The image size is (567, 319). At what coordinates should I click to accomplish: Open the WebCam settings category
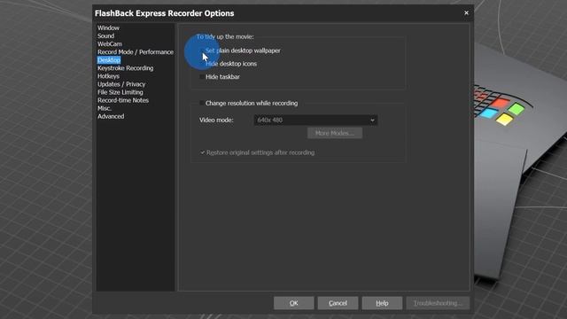(x=110, y=43)
